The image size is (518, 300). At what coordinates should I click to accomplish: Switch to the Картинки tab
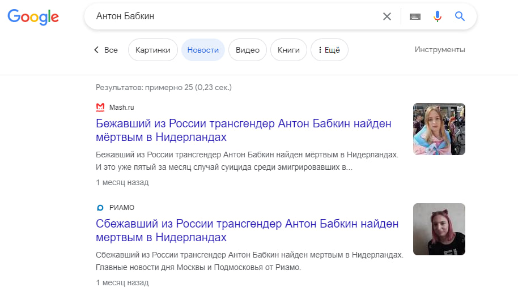(x=153, y=50)
